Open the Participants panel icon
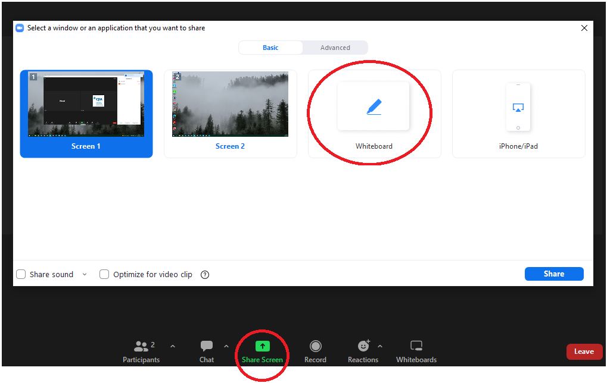Viewport: 607px width, 383px height. pos(141,346)
